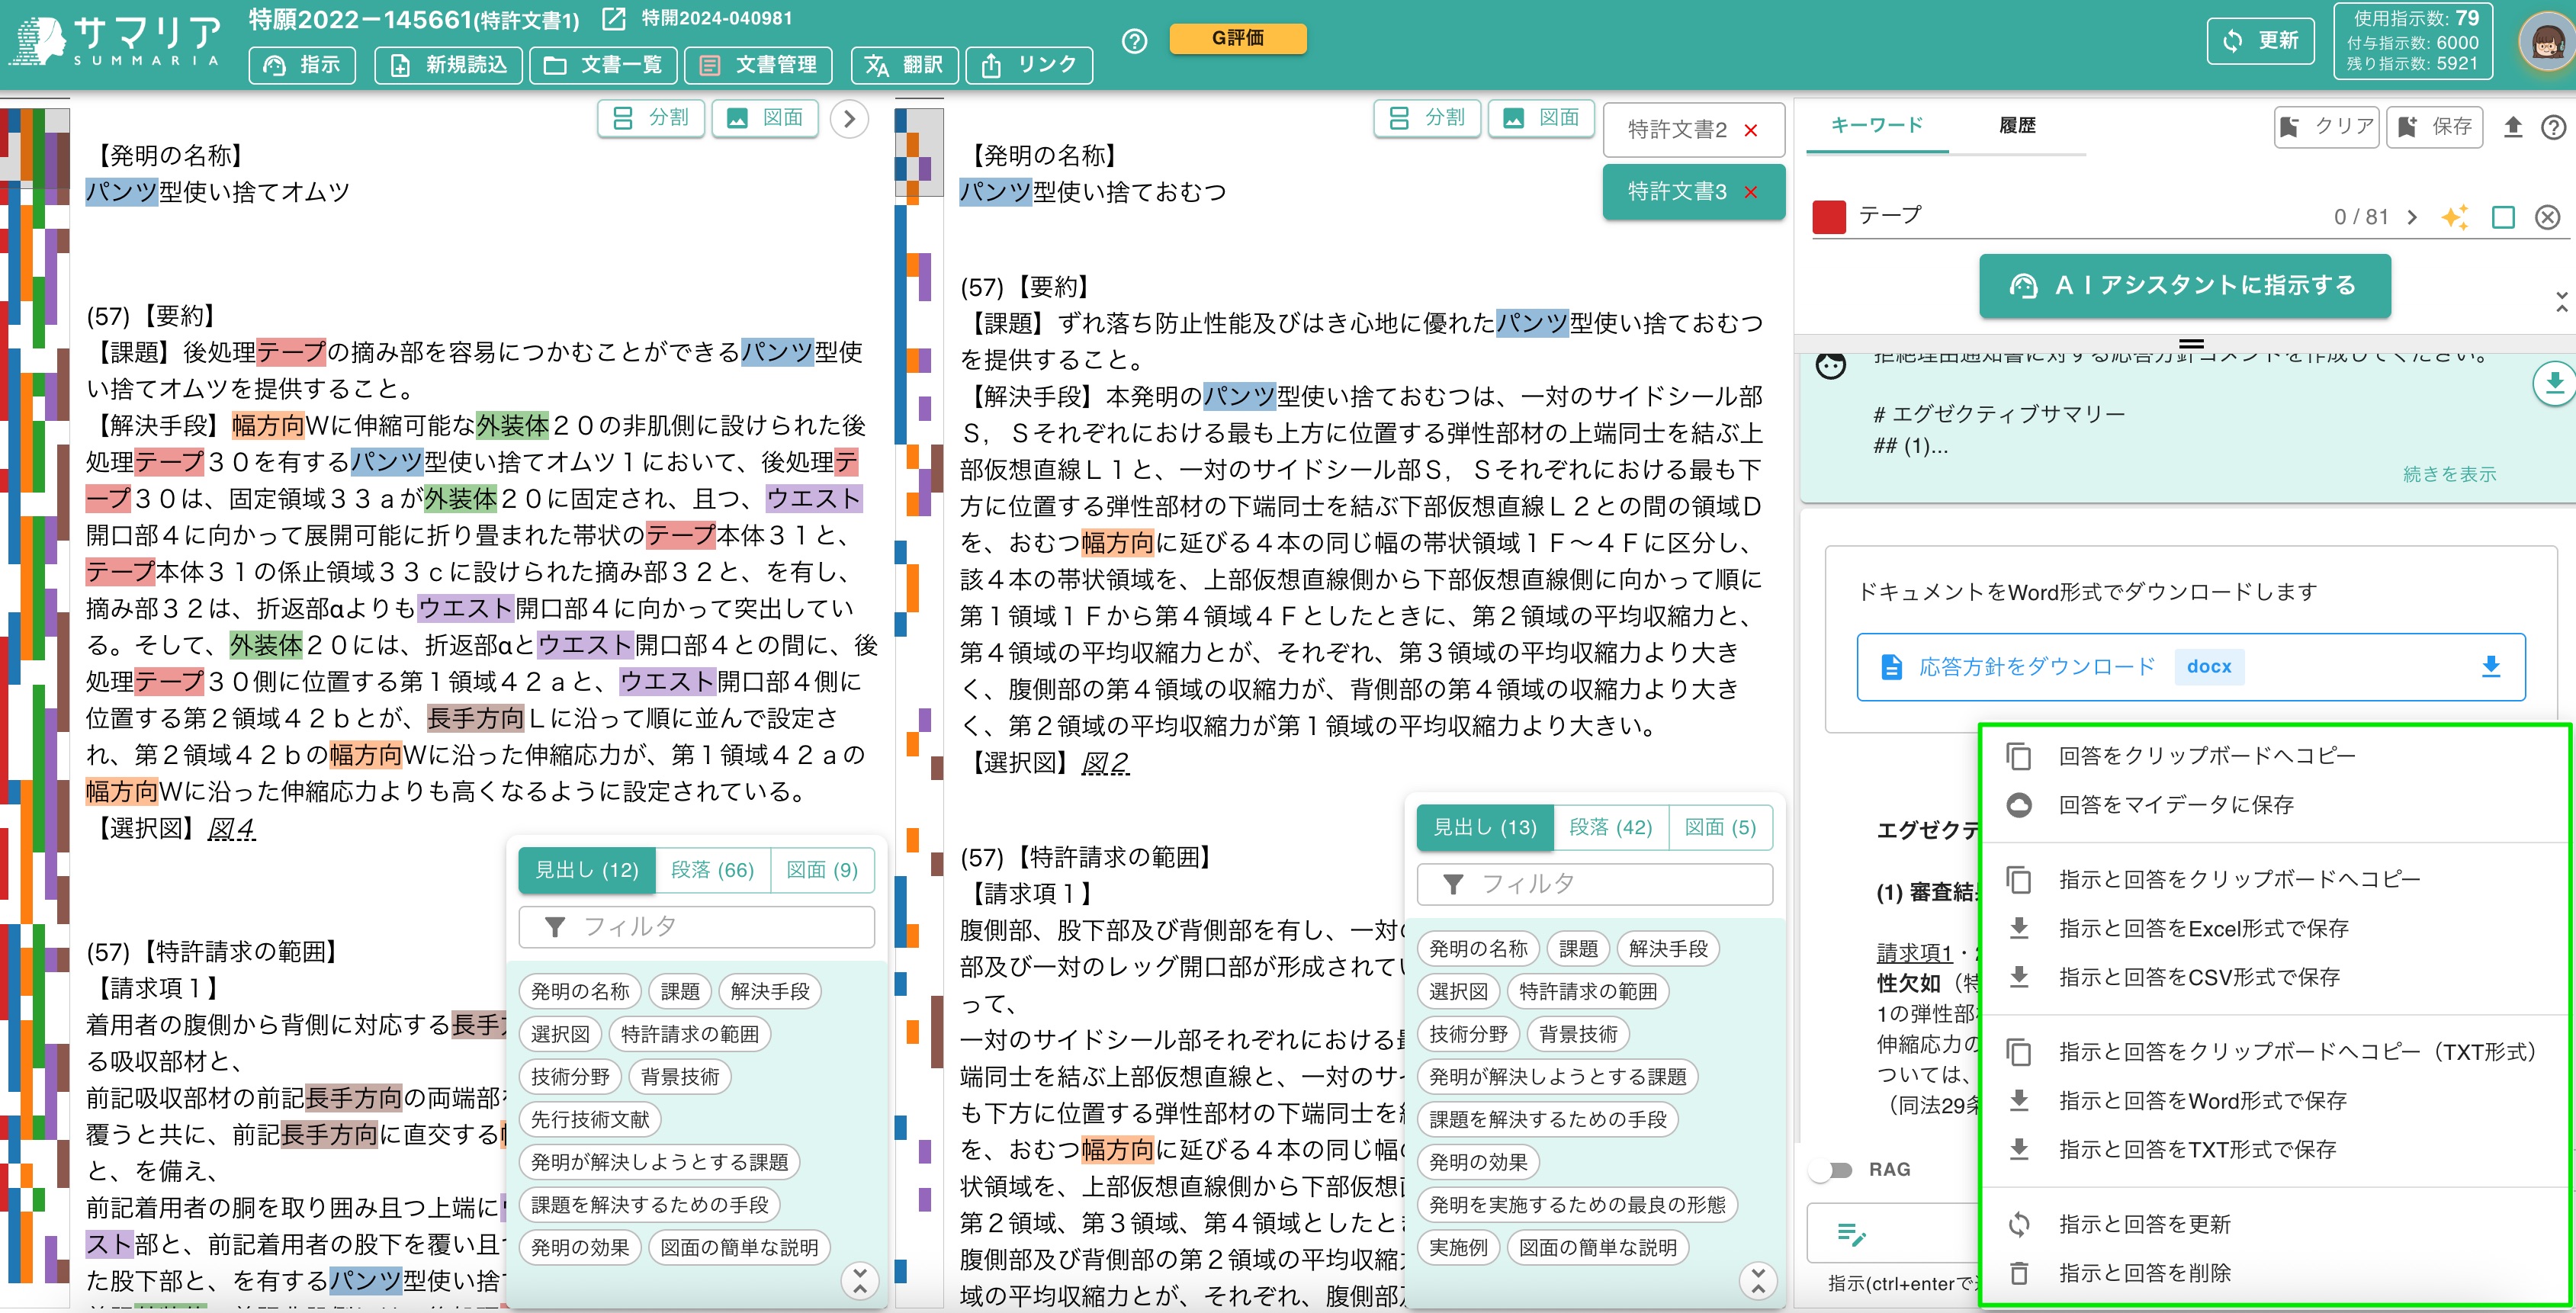Click the help icon beside G評価
The height and width of the screenshot is (1313, 2576).
point(1134,41)
